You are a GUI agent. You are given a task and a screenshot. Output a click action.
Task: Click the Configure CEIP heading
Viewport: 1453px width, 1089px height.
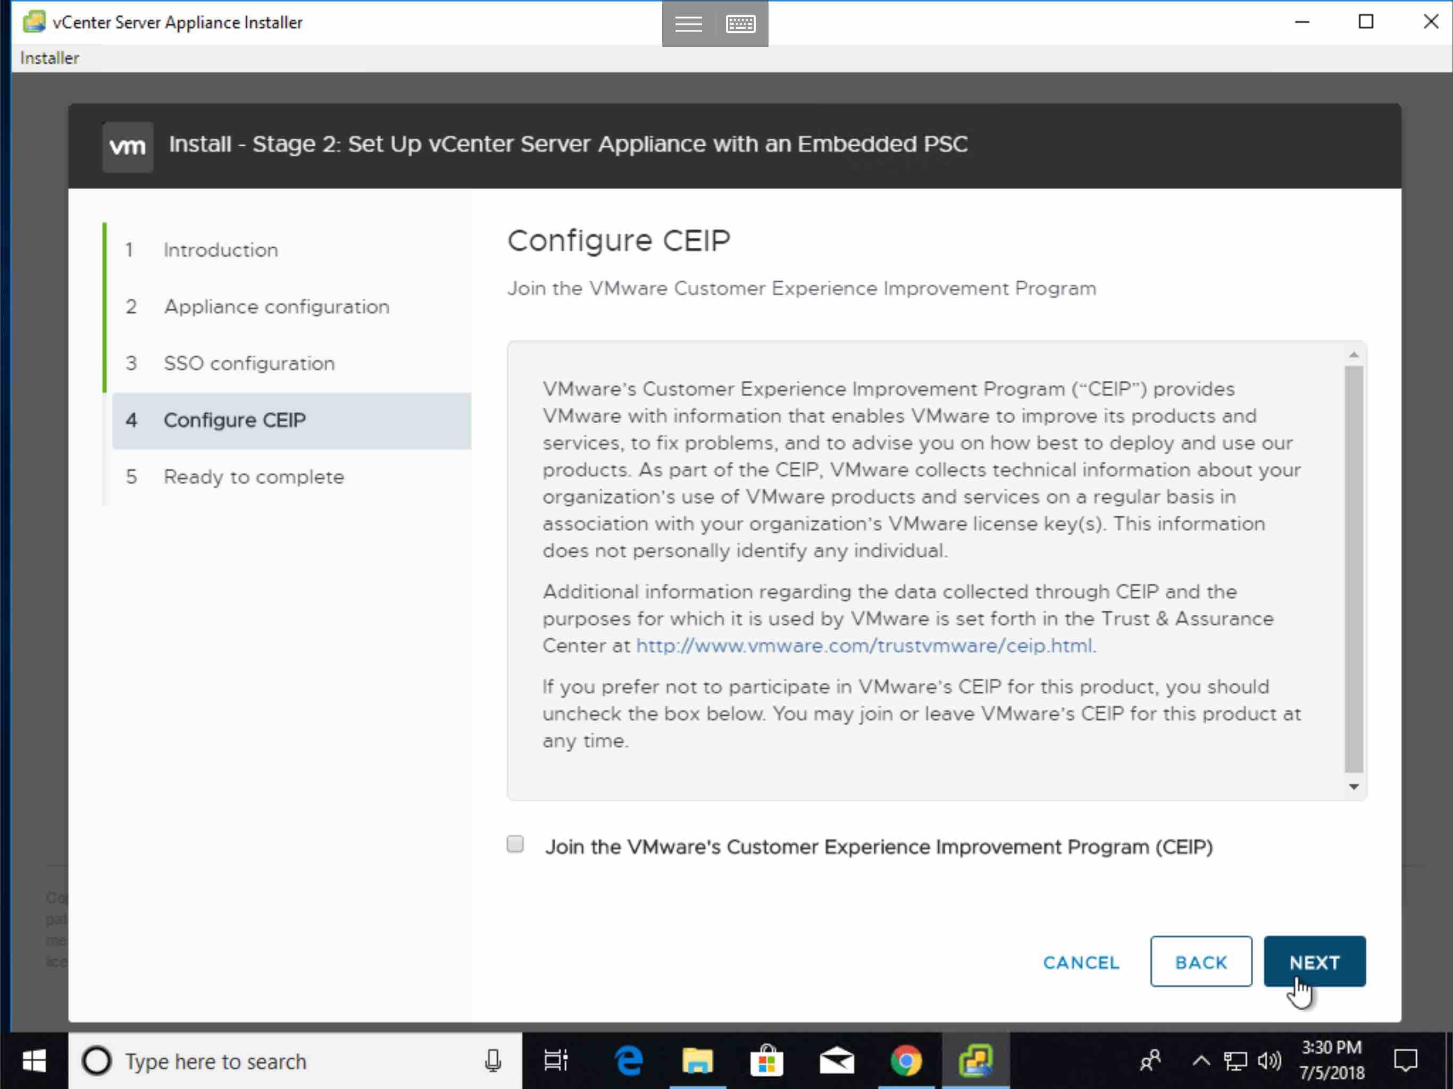618,241
